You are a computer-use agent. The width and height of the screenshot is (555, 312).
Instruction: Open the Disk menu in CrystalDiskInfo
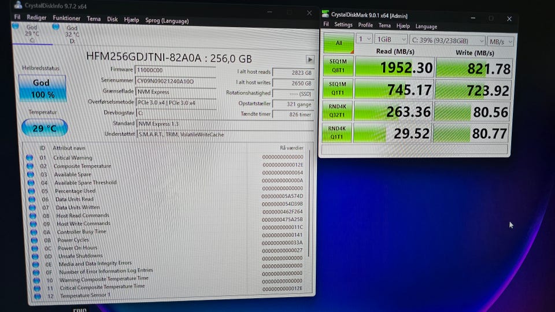112,19
